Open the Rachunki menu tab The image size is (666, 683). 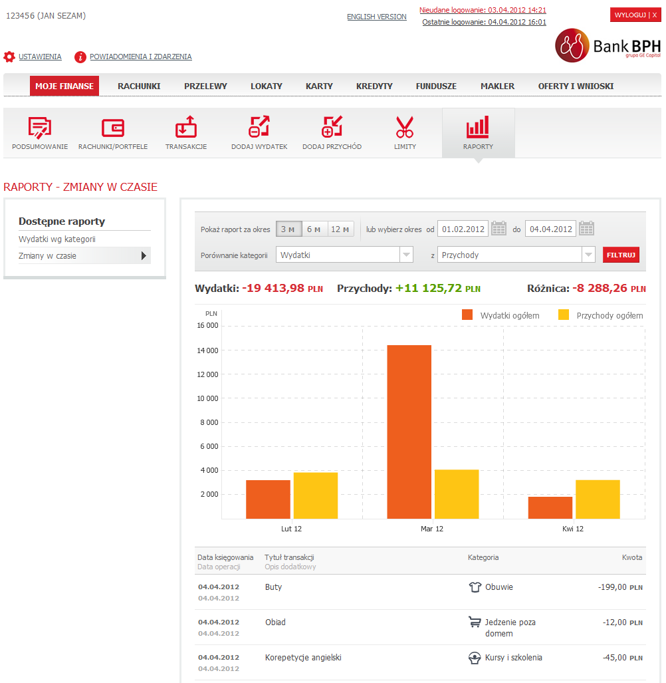[139, 86]
